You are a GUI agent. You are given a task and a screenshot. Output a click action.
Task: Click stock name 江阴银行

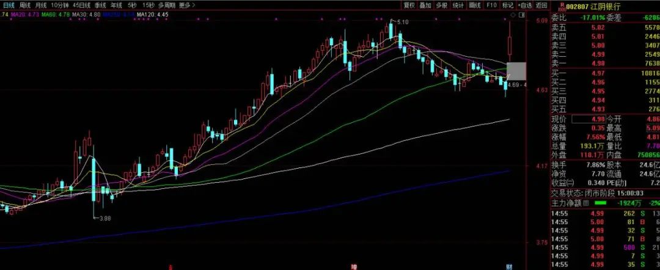point(606,6)
